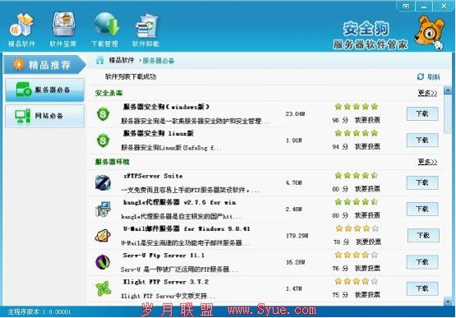Click the vertical scrollbar thumb
456x318 pixels.
(x=448, y=114)
